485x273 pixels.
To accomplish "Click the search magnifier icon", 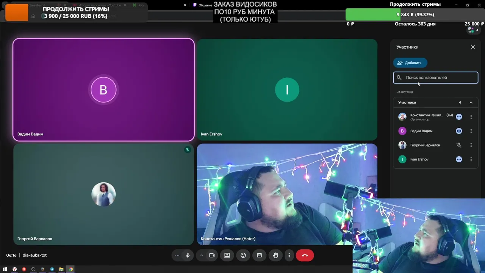I will 399,77.
